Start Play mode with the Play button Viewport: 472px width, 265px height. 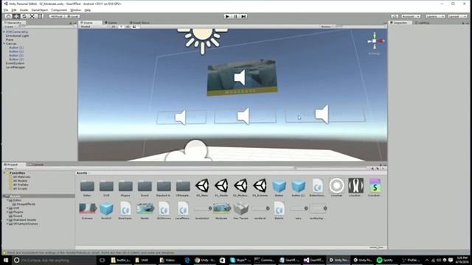[x=227, y=16]
